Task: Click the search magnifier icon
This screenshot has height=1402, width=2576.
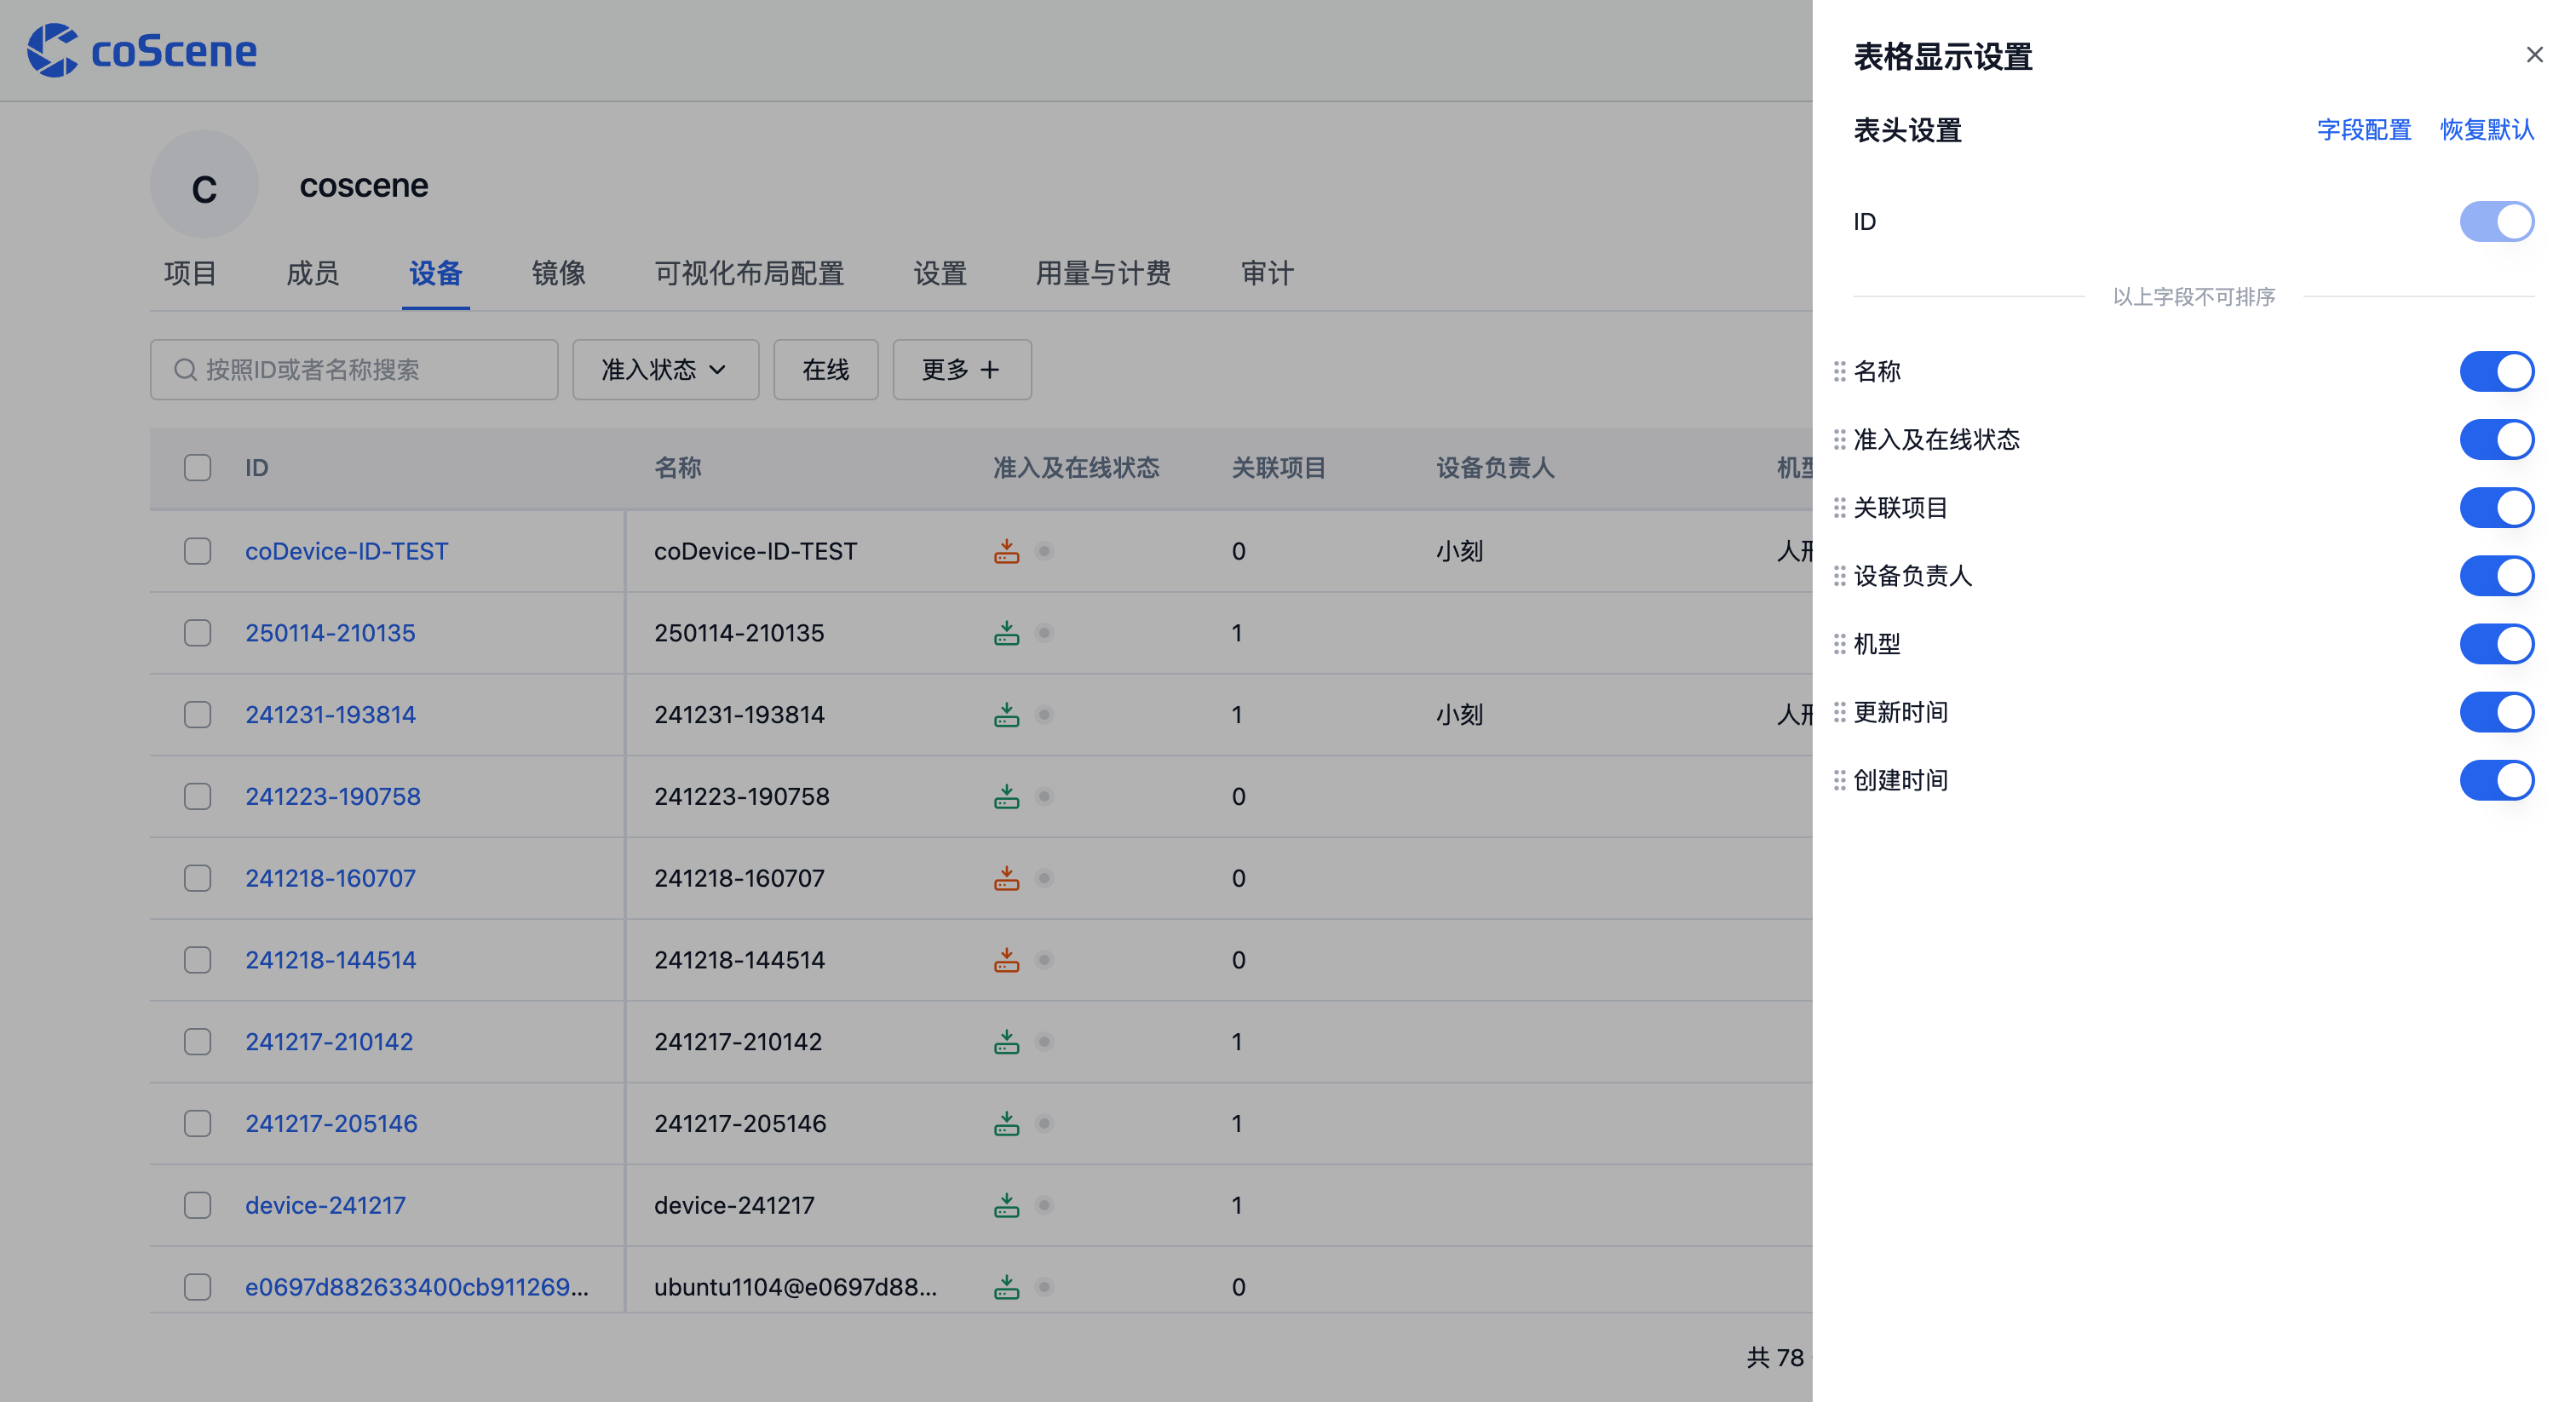Action: point(184,370)
